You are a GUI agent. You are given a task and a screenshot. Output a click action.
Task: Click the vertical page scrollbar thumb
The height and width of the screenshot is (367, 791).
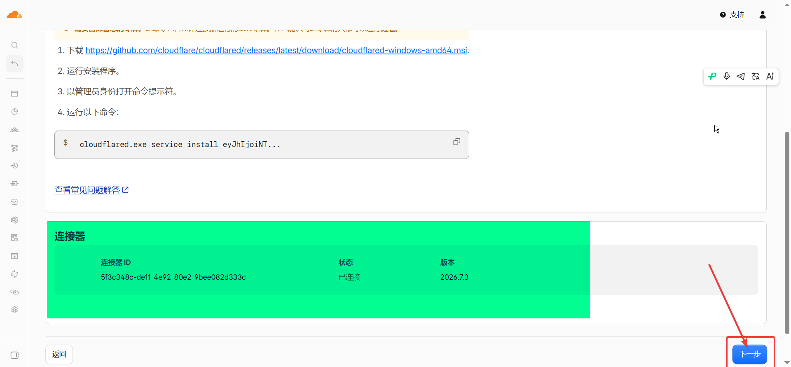click(787, 233)
